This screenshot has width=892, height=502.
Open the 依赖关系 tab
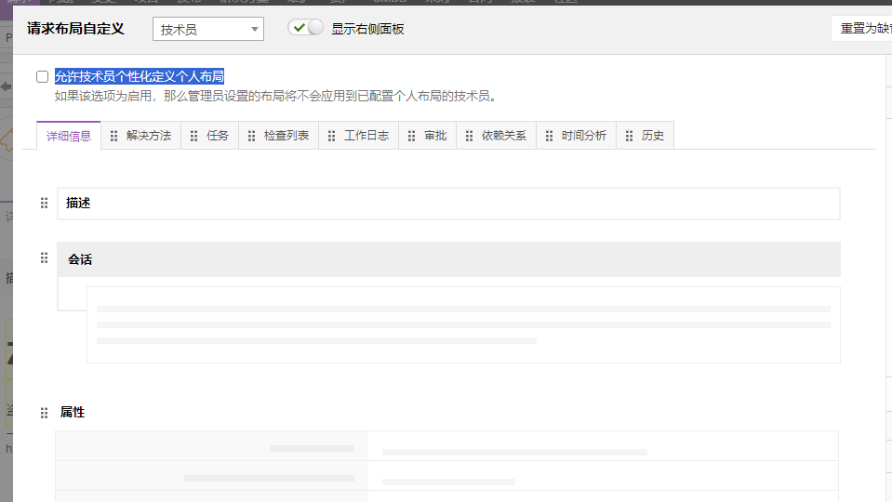(503, 136)
